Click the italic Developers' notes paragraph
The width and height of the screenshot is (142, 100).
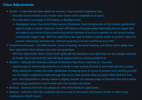pyautogui.click(x=76, y=33)
